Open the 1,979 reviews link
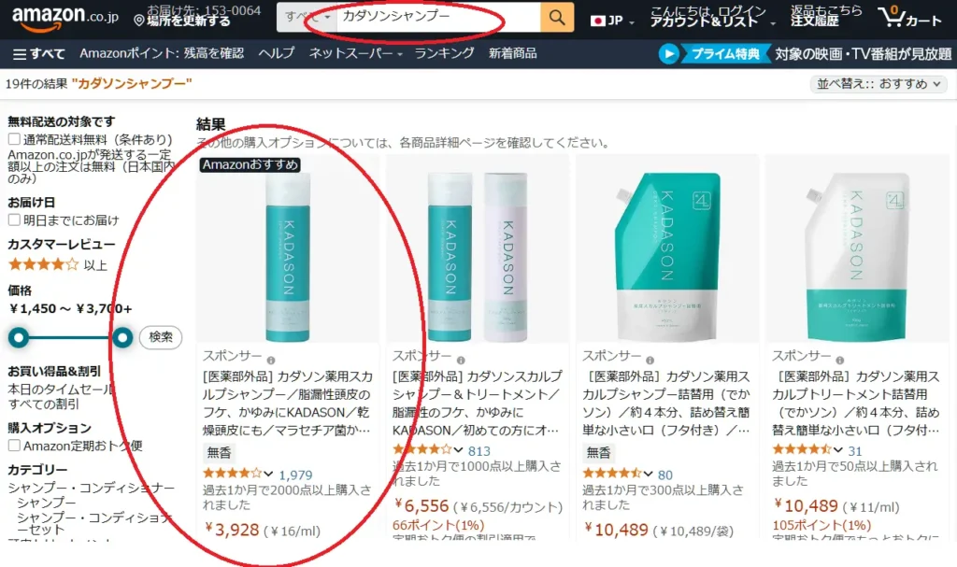The height and width of the screenshot is (567, 957). point(295,475)
